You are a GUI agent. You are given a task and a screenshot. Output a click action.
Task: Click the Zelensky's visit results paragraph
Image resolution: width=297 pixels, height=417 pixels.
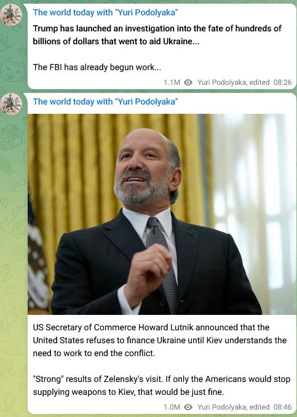click(162, 386)
